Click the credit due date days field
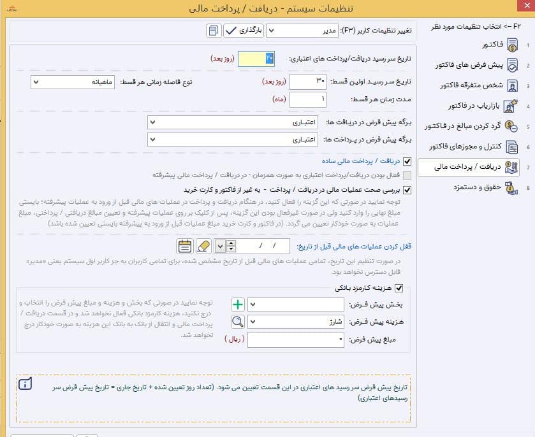This screenshot has width=535, height=437. tap(256, 59)
